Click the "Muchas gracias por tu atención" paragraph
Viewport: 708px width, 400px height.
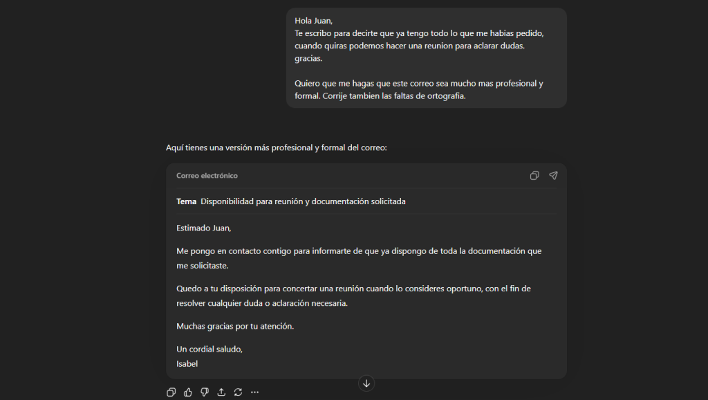click(234, 325)
